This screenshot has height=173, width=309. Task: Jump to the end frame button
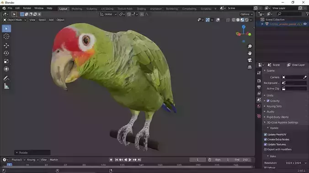click(x=139, y=160)
